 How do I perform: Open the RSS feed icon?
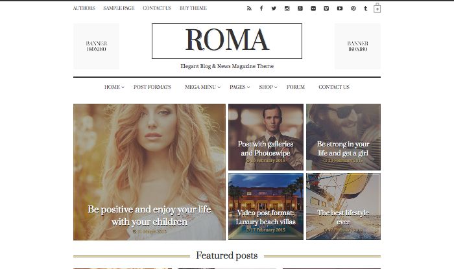249,8
